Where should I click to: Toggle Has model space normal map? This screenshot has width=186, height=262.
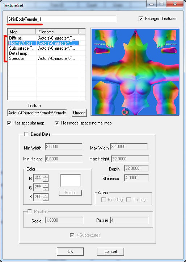click(x=57, y=123)
